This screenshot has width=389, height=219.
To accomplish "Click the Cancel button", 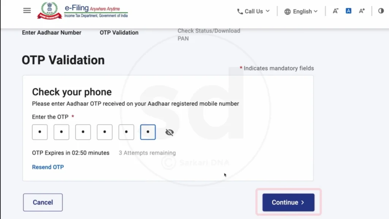I will [x=43, y=202].
